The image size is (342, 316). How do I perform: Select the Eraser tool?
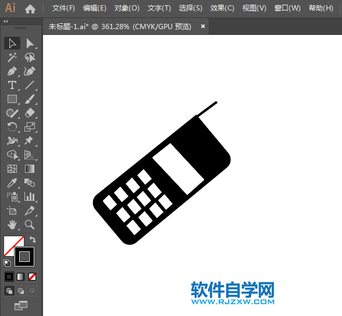[30, 113]
